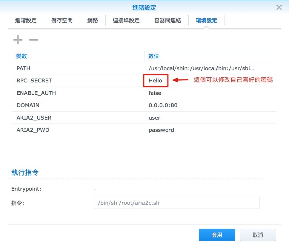Click the ENABLE_AUTH variable row

(x=36, y=93)
